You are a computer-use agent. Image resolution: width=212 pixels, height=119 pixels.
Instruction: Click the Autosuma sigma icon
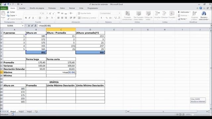[x=179, y=12]
